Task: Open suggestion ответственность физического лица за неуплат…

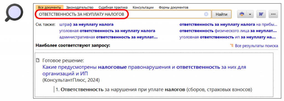Action: coord(228,31)
